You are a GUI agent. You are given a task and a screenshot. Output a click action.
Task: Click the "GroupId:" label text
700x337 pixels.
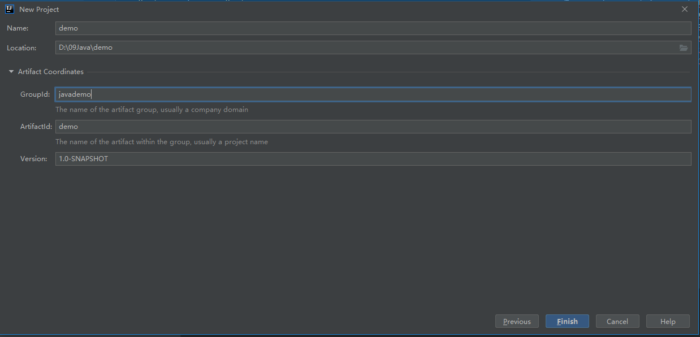pyautogui.click(x=35, y=94)
